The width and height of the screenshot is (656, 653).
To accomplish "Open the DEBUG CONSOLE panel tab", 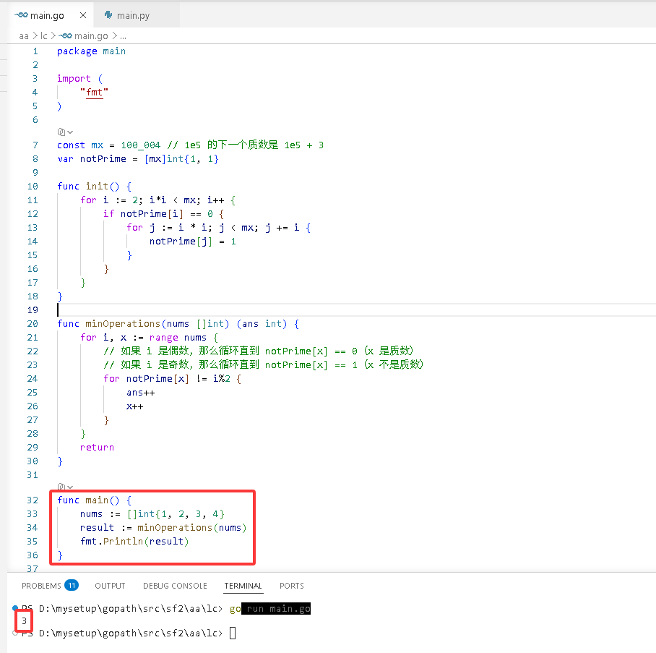I will 175,586.
